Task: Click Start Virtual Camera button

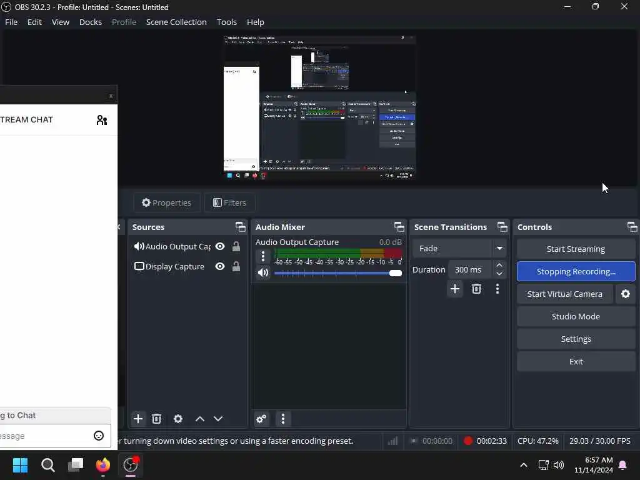Action: pos(565,294)
